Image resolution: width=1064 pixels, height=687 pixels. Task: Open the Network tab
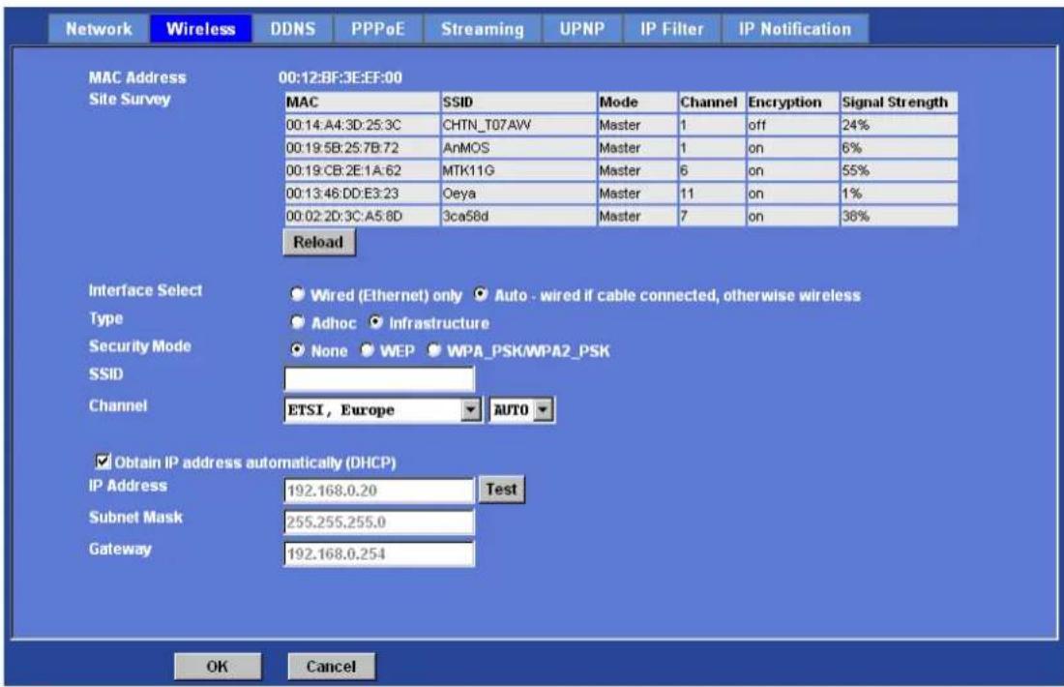tap(99, 29)
